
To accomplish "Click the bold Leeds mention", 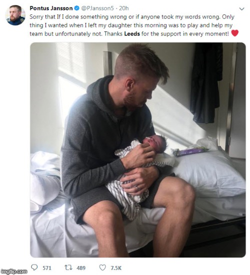I will [132, 33].
